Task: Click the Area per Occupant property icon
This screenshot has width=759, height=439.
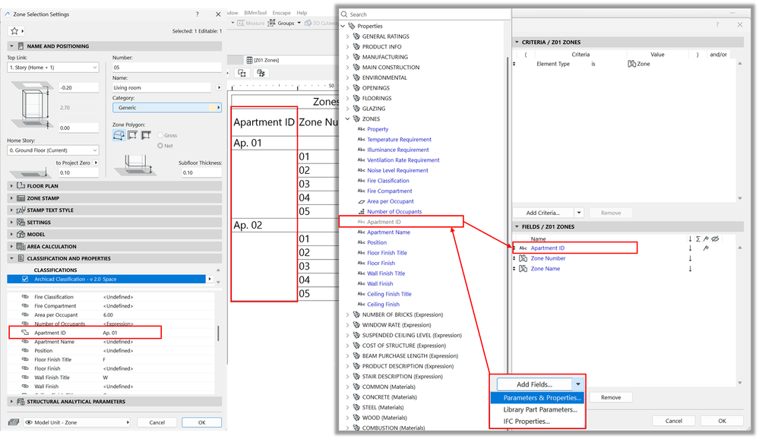Action: (x=361, y=201)
